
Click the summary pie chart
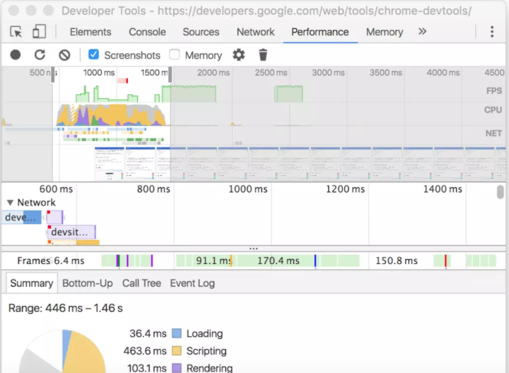pyautogui.click(x=62, y=351)
